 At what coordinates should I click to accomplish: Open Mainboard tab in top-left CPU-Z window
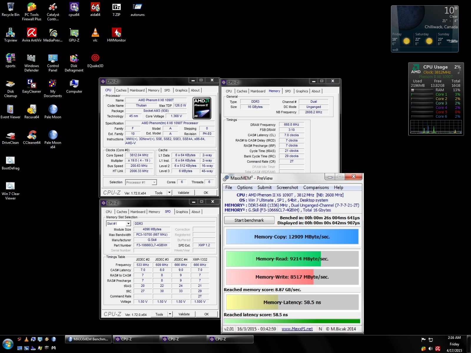pos(137,90)
